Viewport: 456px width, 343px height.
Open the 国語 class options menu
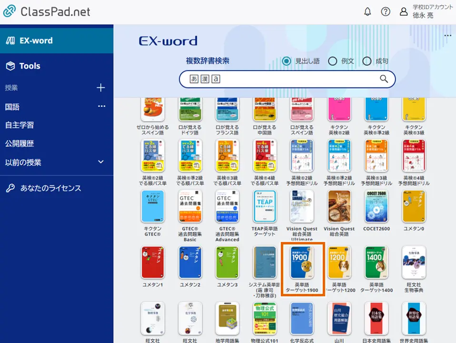101,107
